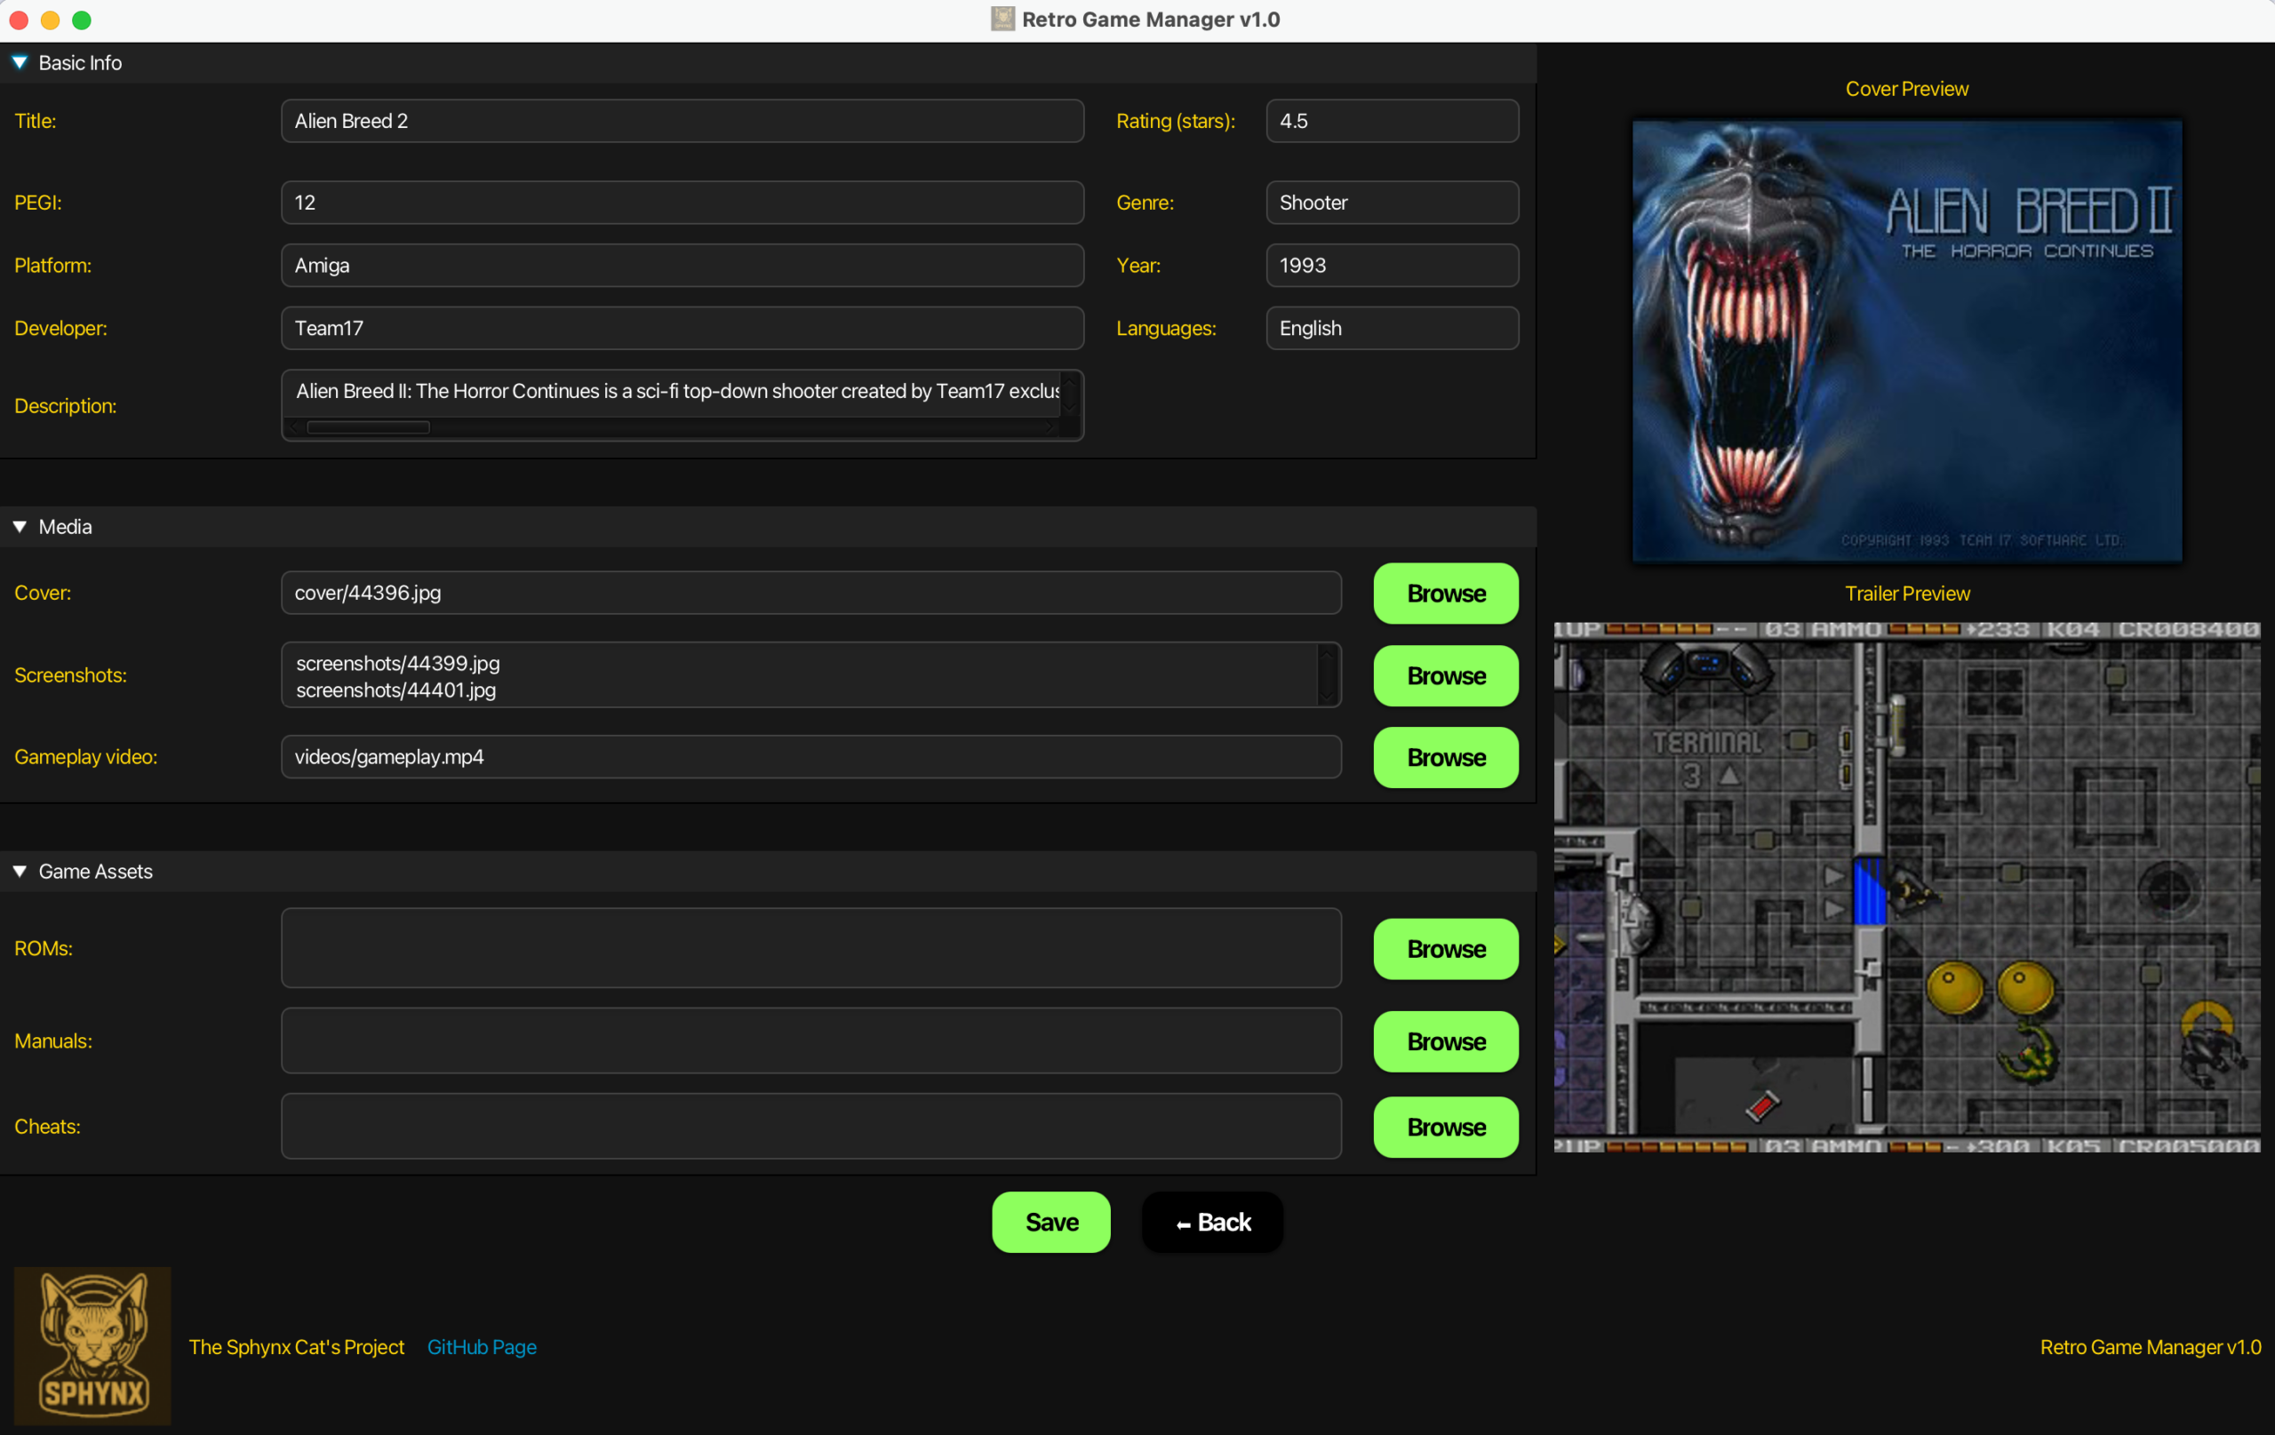This screenshot has width=2275, height=1435.
Task: Click the Alien Breed II cover preview
Action: point(1906,340)
